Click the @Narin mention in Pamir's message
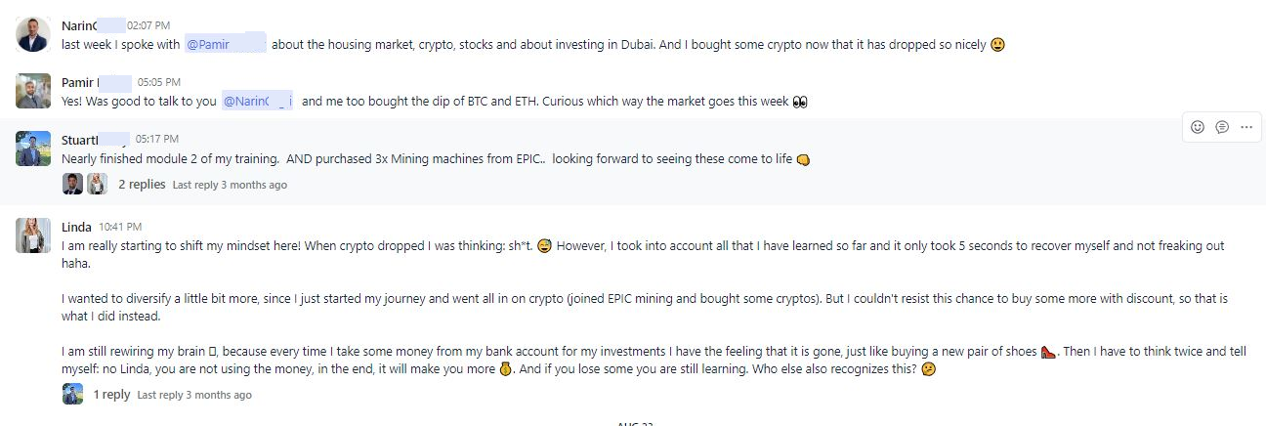The width and height of the screenshot is (1266, 426). (x=258, y=101)
